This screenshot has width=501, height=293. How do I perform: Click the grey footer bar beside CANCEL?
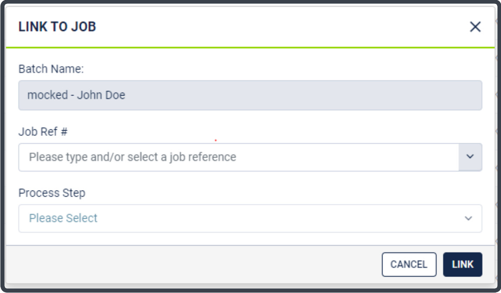pyautogui.click(x=192, y=264)
